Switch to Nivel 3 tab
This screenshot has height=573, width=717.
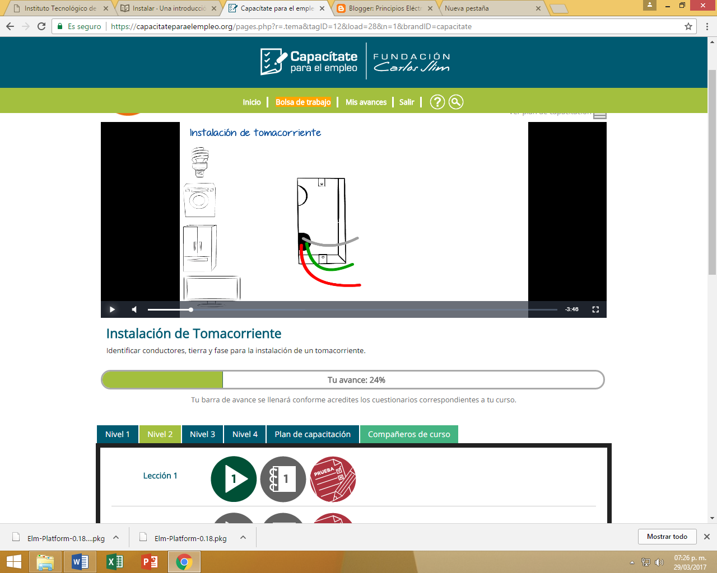203,434
